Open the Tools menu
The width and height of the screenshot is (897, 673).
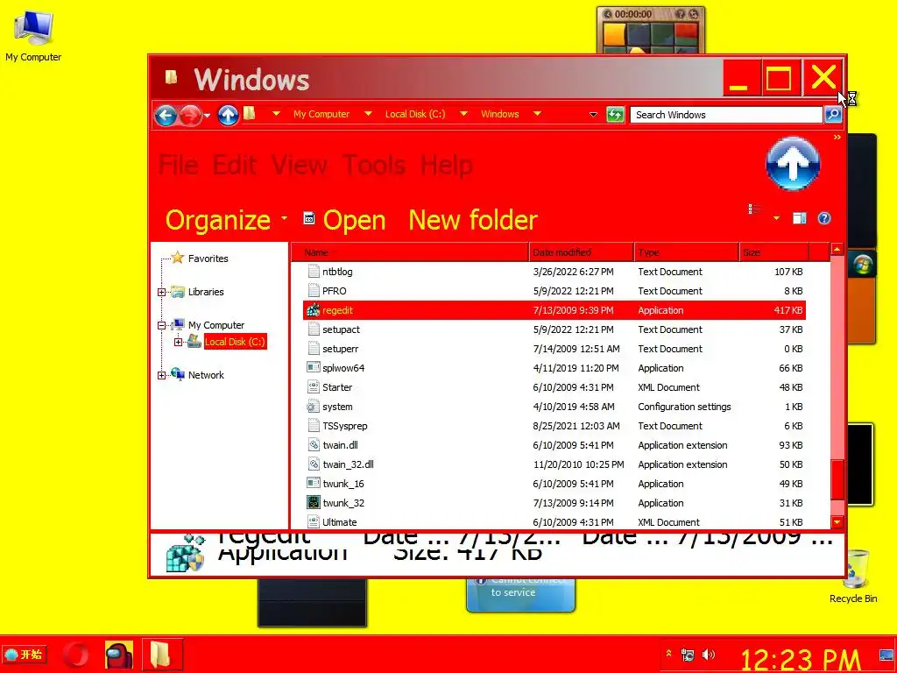[374, 165]
